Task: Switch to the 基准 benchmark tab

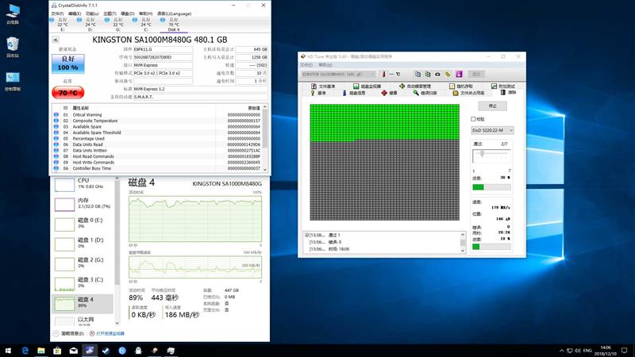Action: (x=318, y=93)
